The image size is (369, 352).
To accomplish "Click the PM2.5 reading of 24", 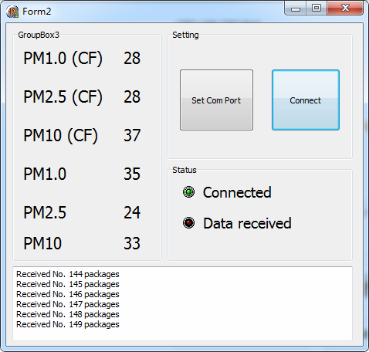I will pos(132,212).
